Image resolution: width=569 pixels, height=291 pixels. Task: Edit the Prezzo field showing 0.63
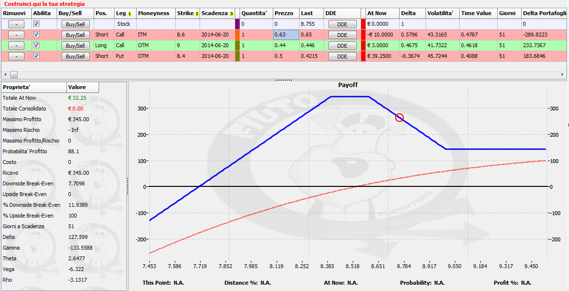pyautogui.click(x=286, y=35)
